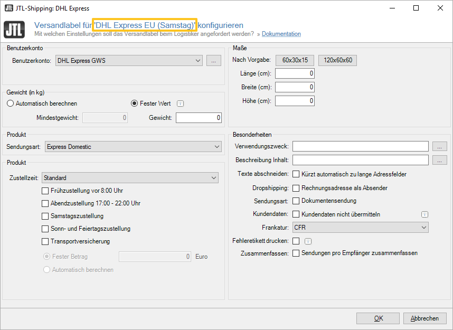Apply the 60x30x15 size preset
Image resolution: width=453 pixels, height=330 pixels.
(295, 60)
